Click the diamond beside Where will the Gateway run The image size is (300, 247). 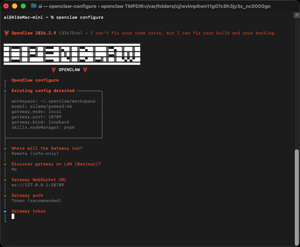5,149
